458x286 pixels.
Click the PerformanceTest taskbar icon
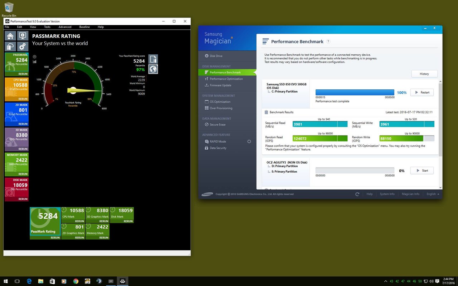pos(122,281)
